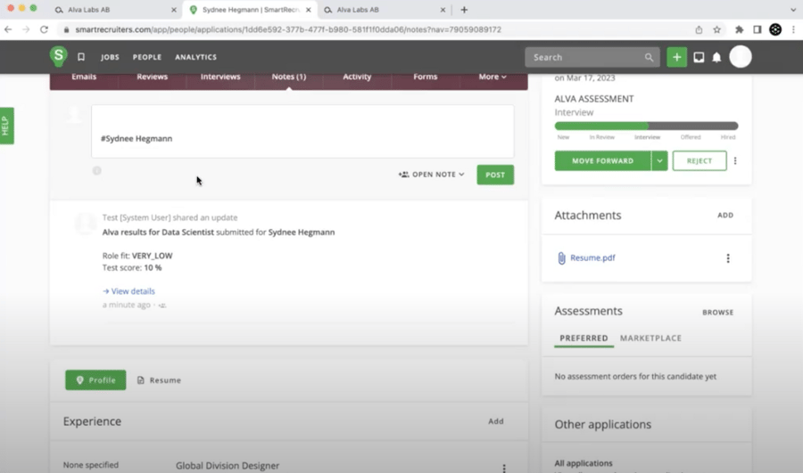Image resolution: width=803 pixels, height=473 pixels.
Task: Click BROWSE in Assessments
Action: pyautogui.click(x=717, y=313)
